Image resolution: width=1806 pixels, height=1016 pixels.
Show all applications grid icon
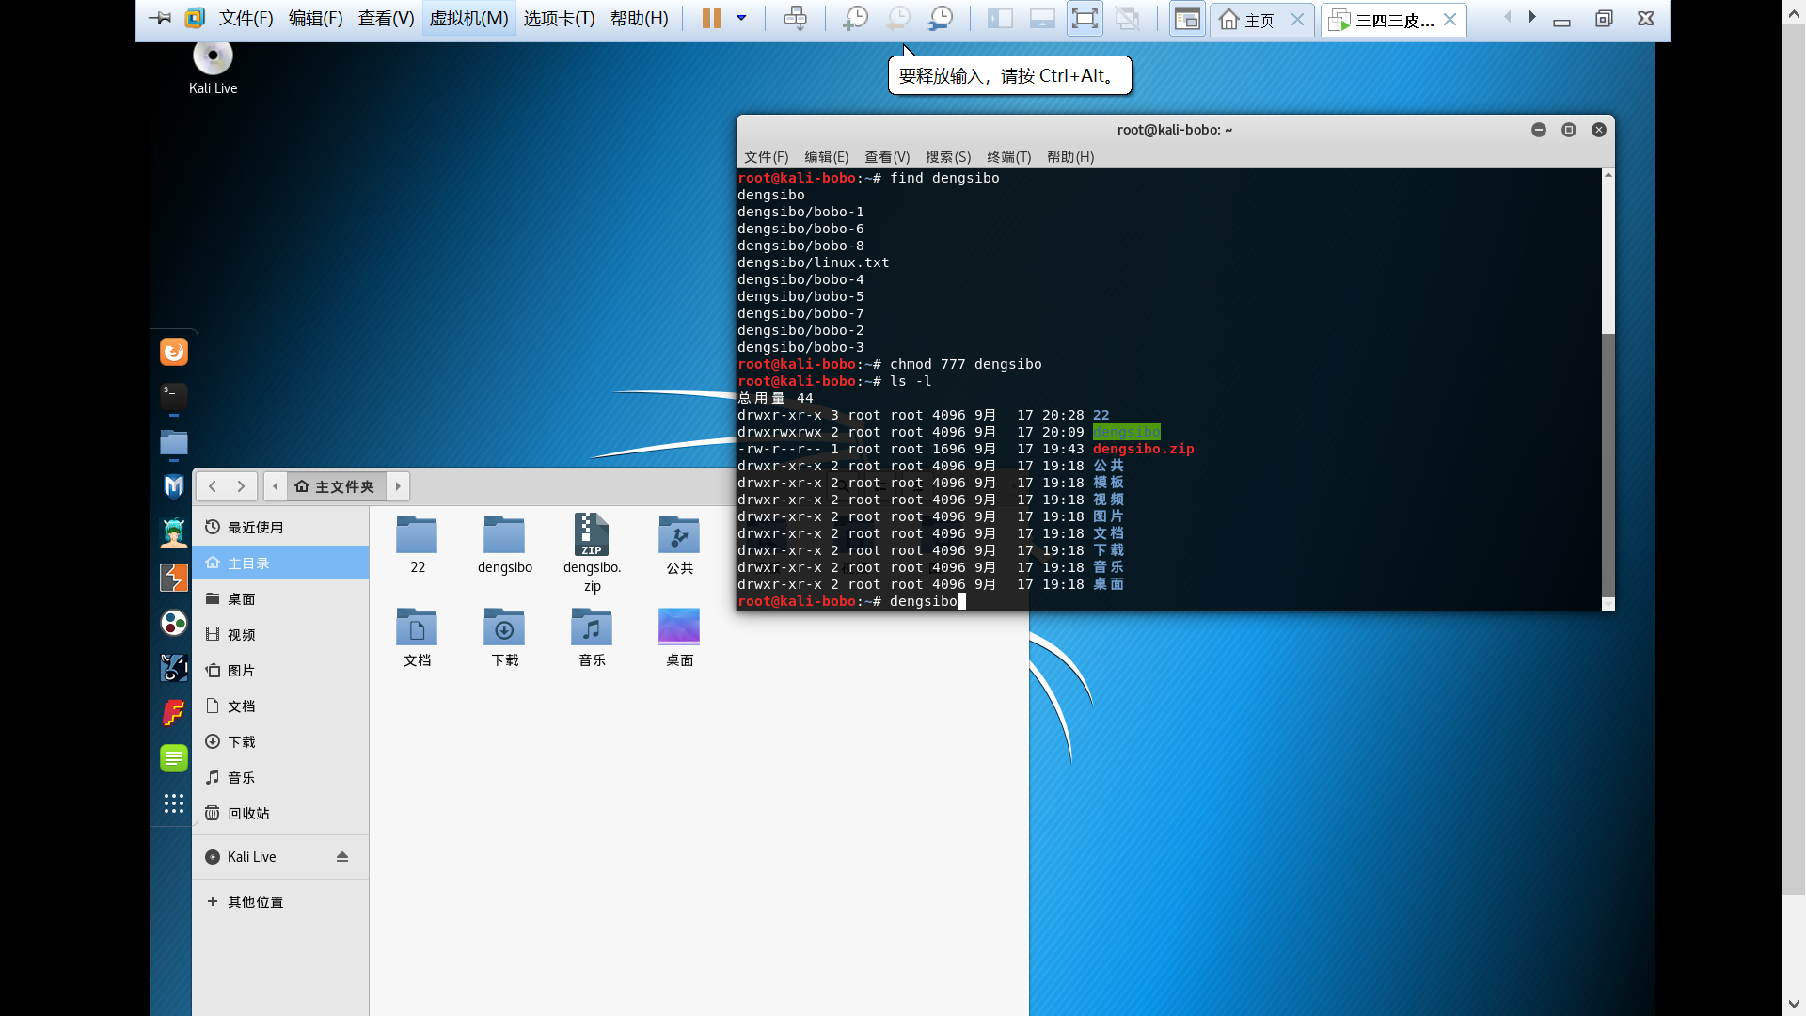[174, 803]
